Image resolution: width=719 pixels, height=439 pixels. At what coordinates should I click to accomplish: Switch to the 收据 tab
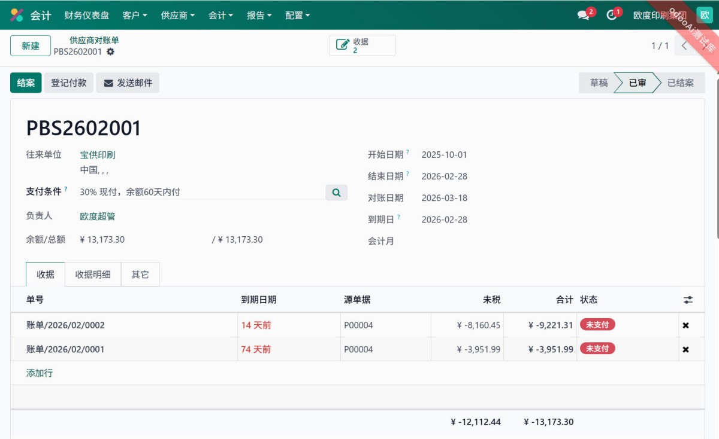pyautogui.click(x=46, y=275)
